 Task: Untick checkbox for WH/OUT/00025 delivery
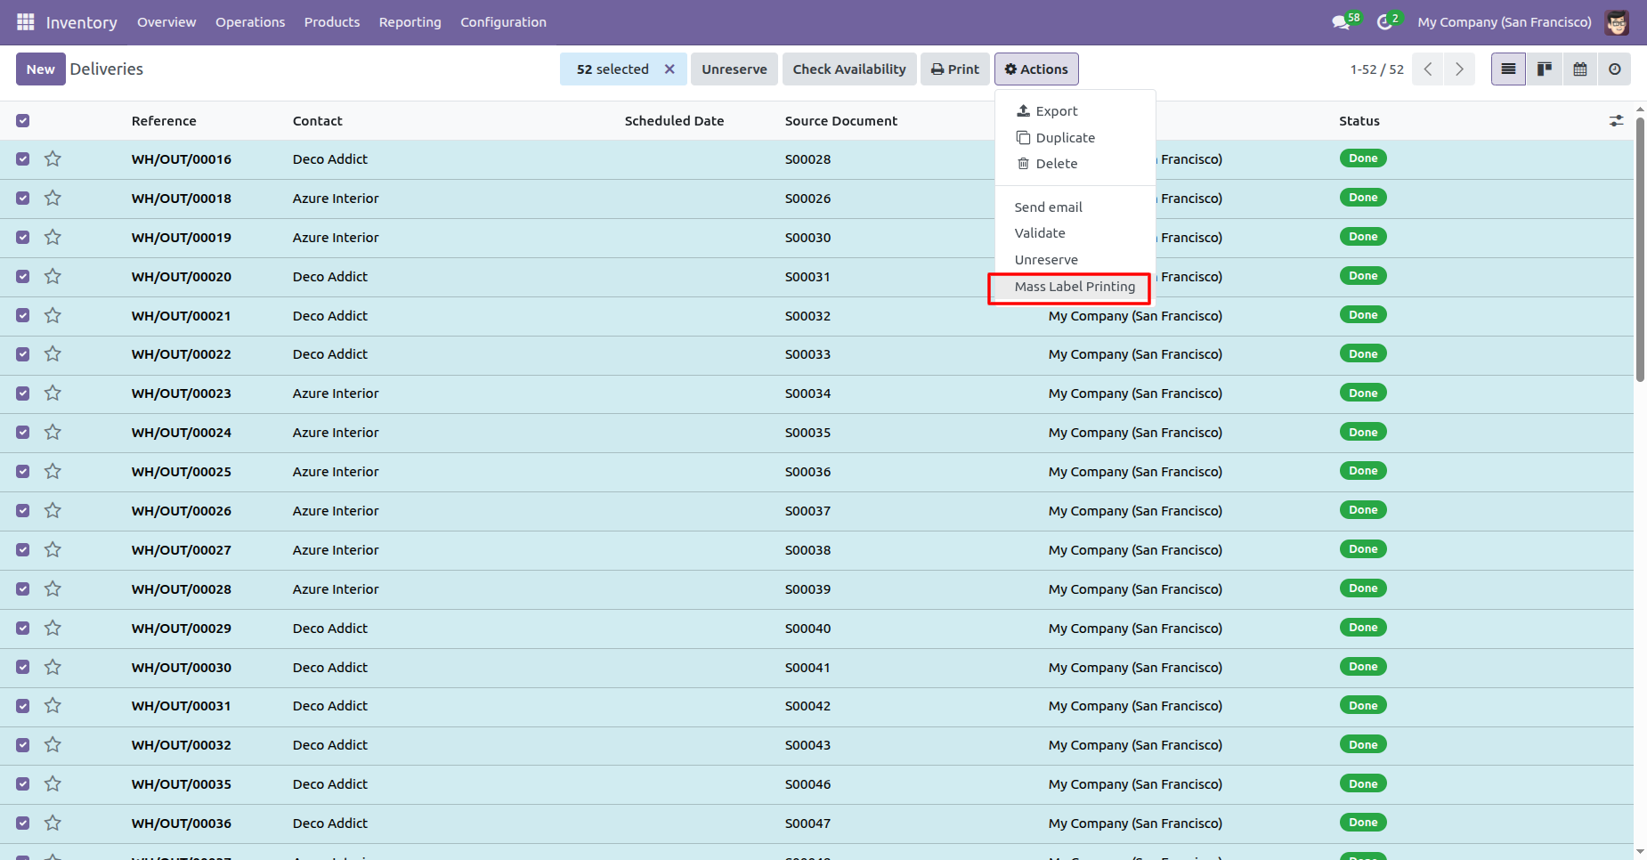coord(23,472)
